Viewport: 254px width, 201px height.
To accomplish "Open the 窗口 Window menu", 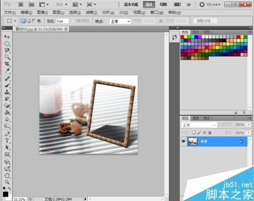I will [157, 12].
